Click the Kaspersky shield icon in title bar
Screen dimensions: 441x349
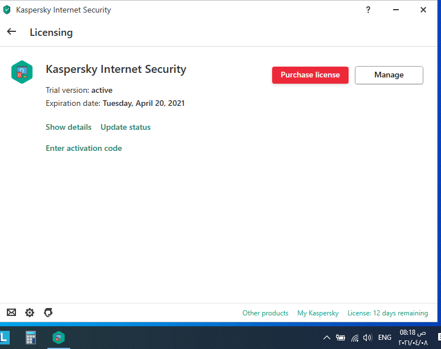click(x=7, y=10)
